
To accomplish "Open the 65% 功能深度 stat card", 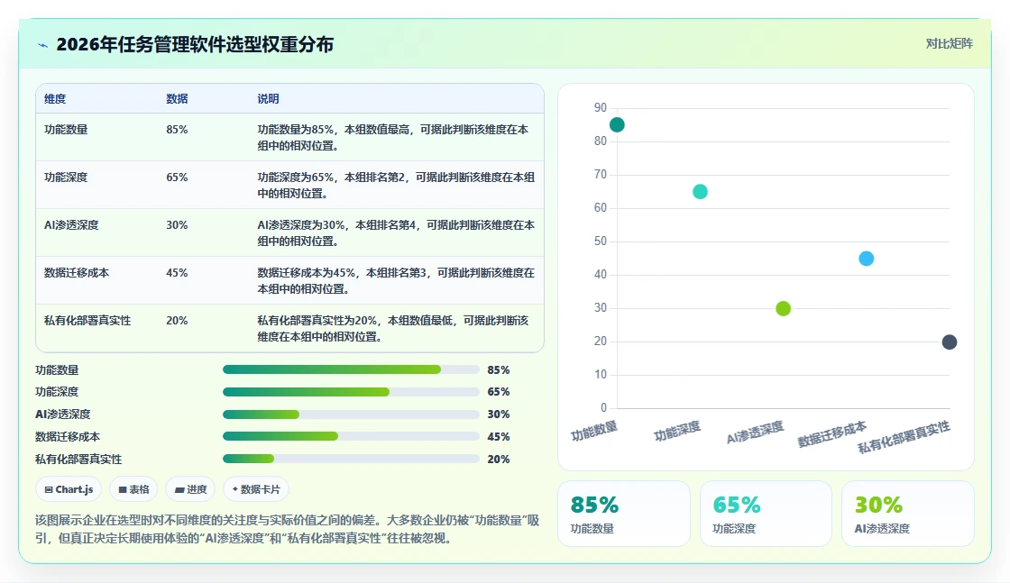I will 766,514.
